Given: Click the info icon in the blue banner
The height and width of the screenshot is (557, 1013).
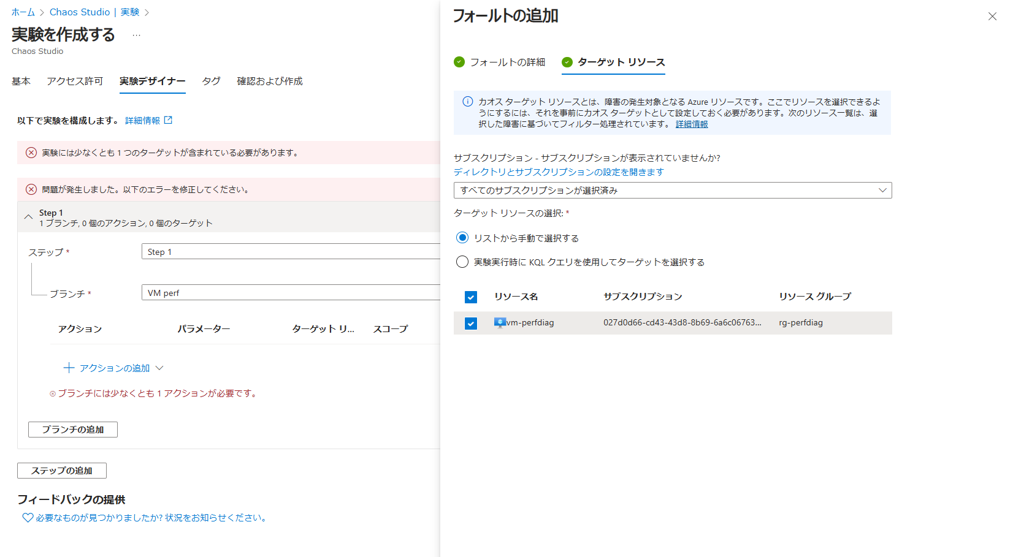Looking at the screenshot, I should (467, 102).
